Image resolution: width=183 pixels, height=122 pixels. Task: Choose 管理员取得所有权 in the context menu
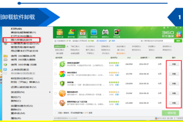[23, 47]
